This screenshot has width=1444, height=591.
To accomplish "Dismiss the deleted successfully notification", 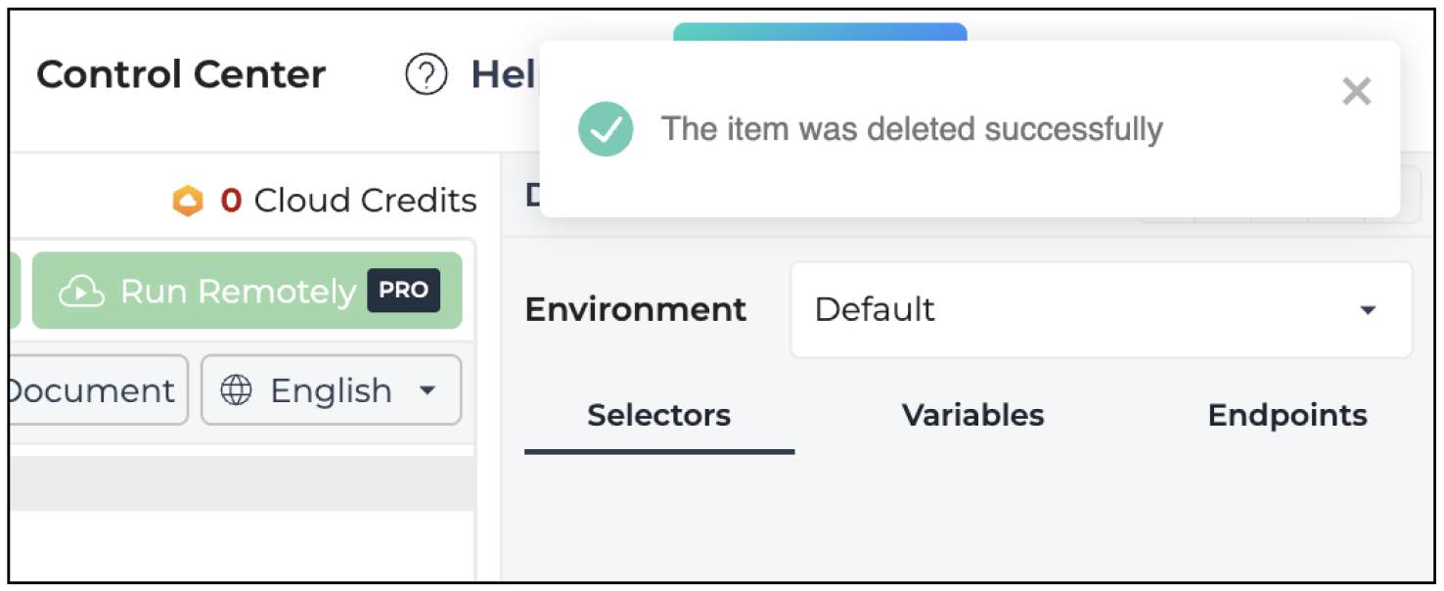I will pyautogui.click(x=1356, y=92).
